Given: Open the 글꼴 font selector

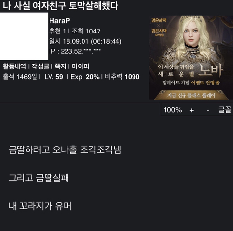Looking at the screenshot, I should tap(225, 110).
